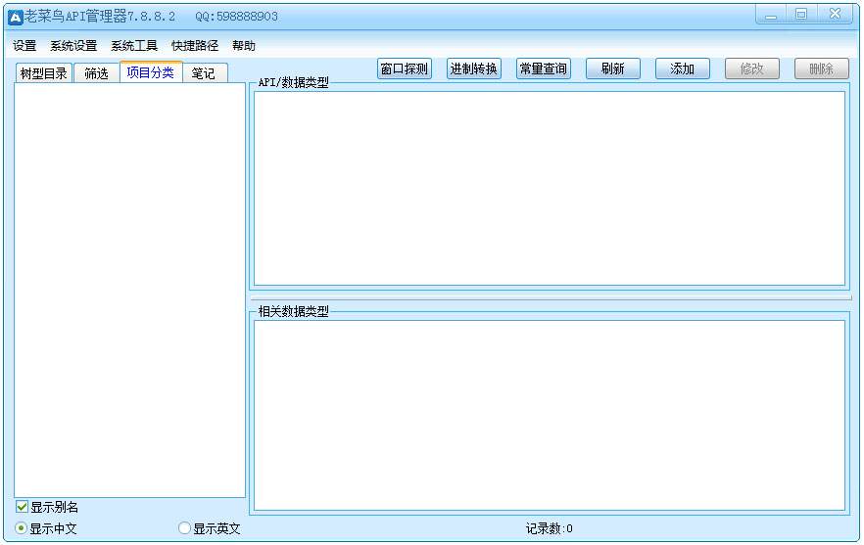Click the 修改 button
Screen dimensions: 864x545
751,68
